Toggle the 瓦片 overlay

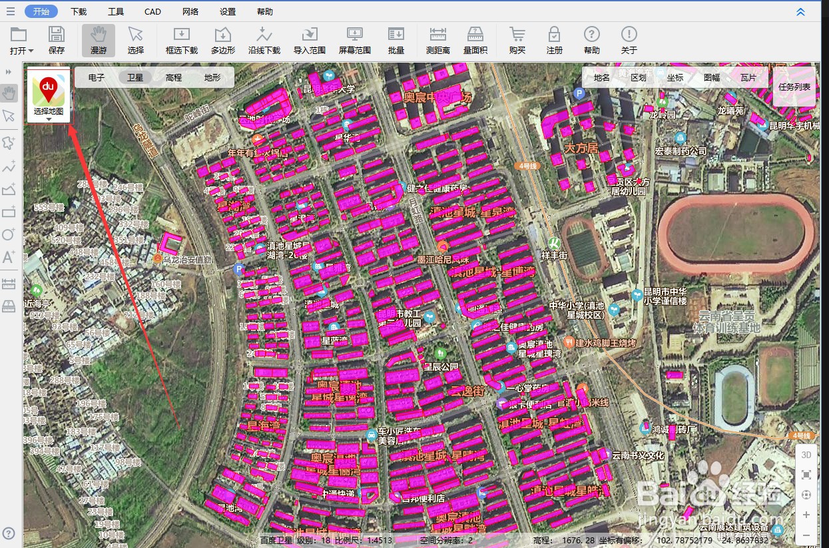point(748,77)
